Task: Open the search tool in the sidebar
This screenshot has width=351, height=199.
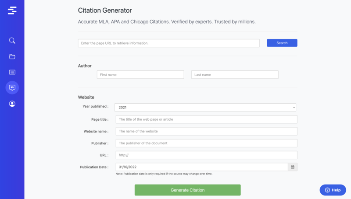Action: click(12, 40)
